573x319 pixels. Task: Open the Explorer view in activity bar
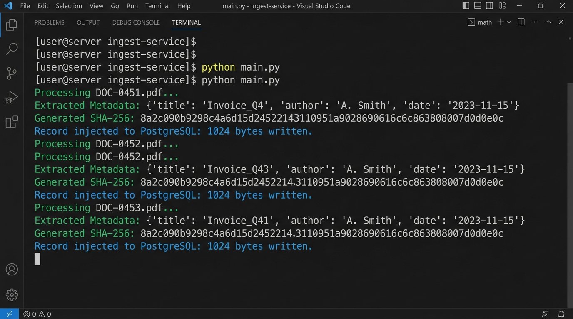coord(12,25)
